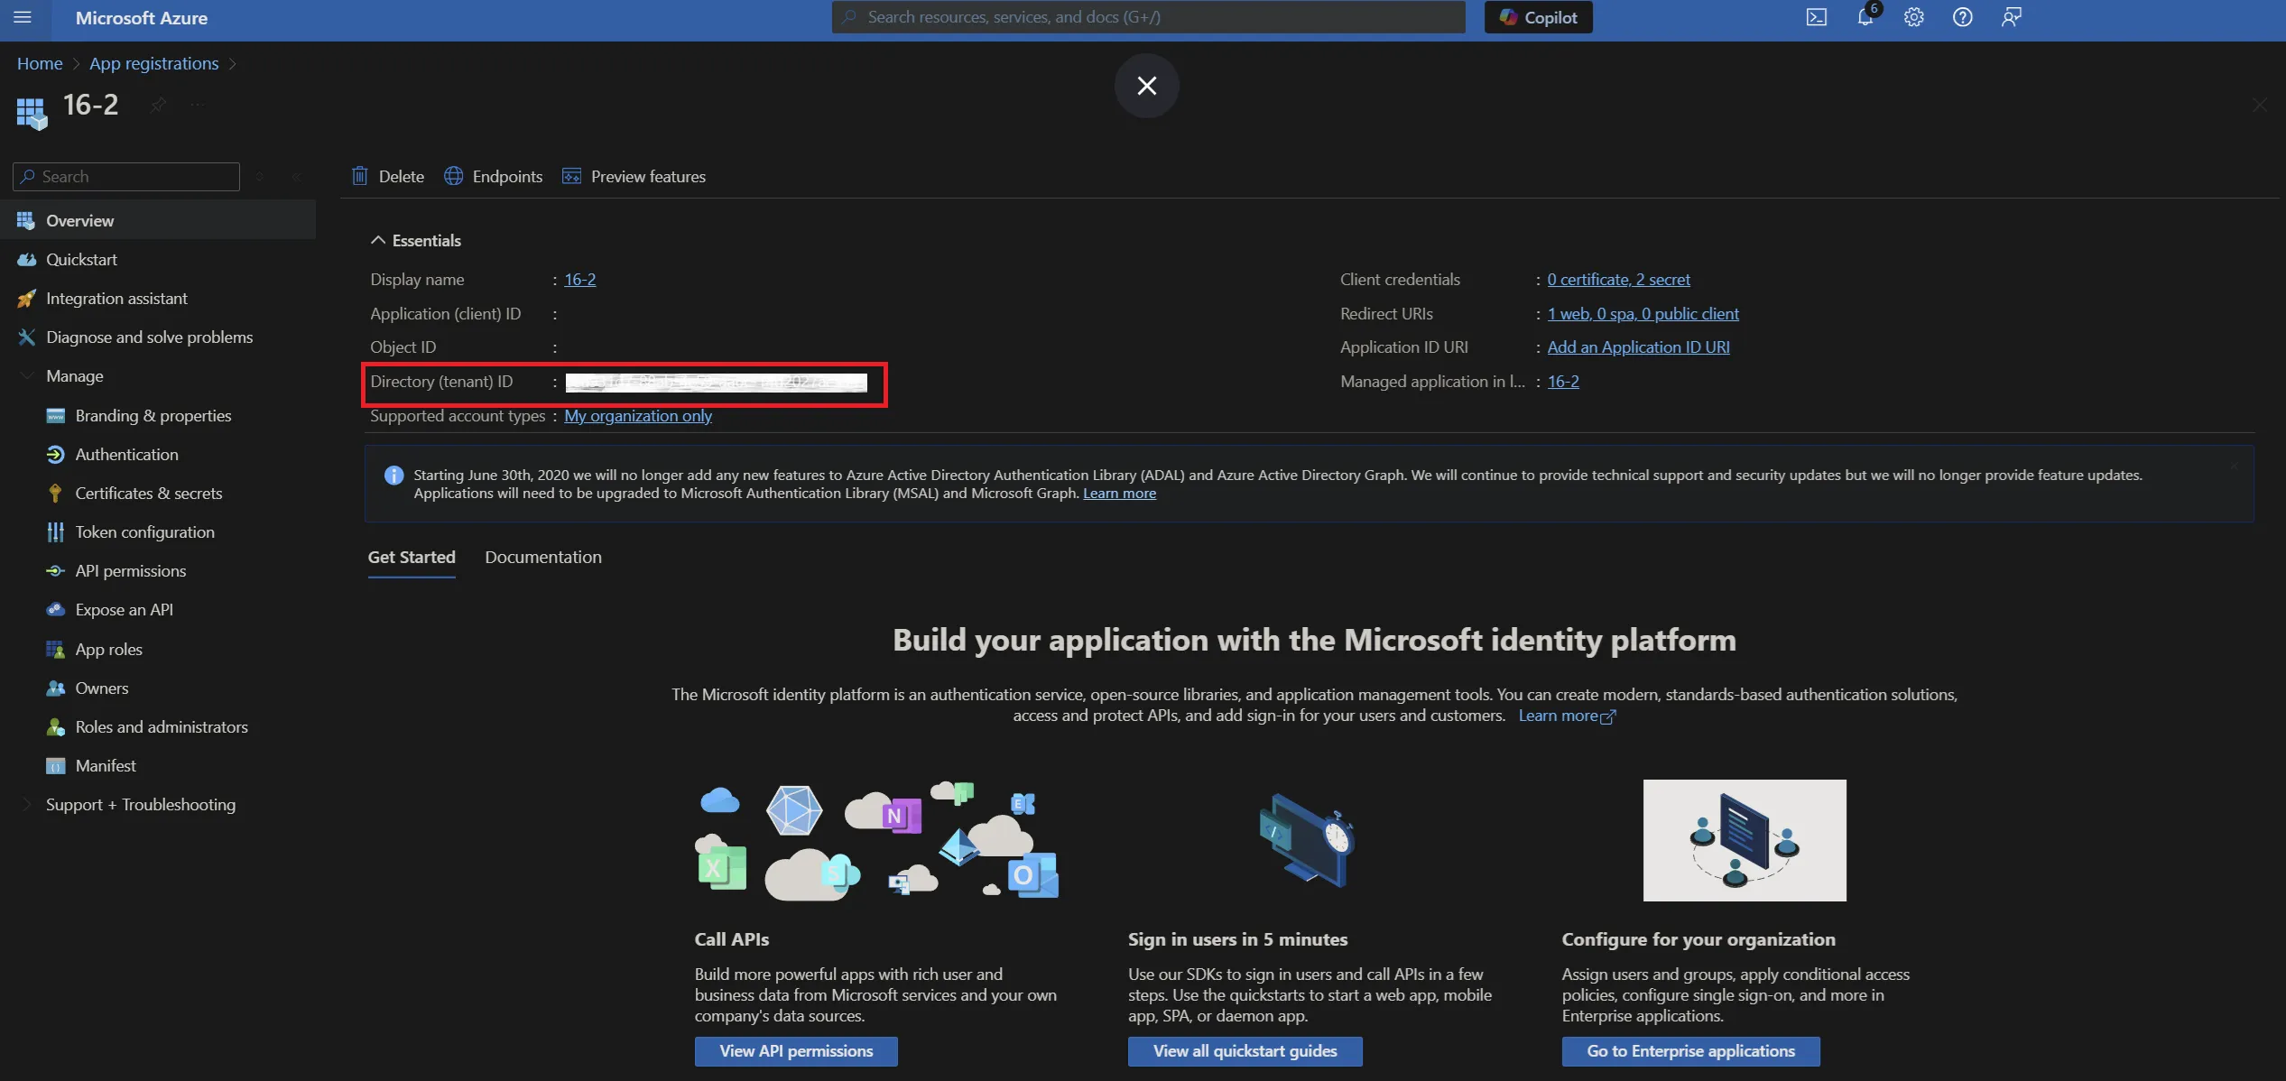
Task: Click Add an Application ID URI
Action: (x=1638, y=346)
